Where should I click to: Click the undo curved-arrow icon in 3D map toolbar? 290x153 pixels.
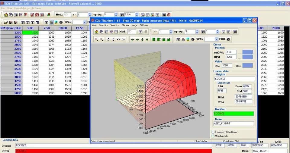click(118, 39)
